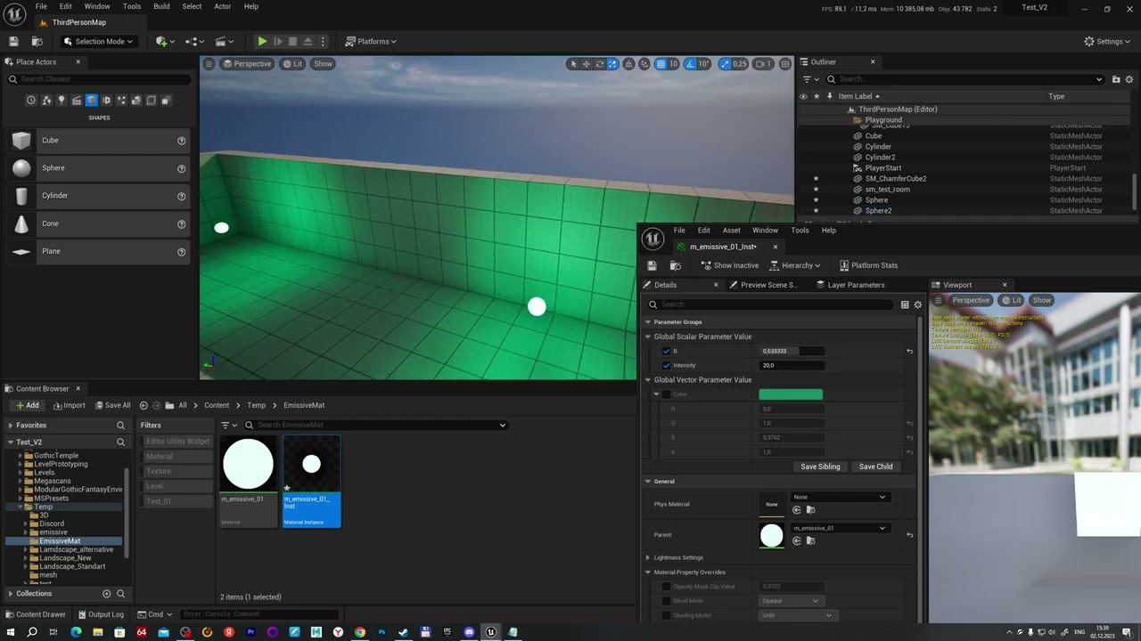This screenshot has width=1141, height=641.
Task: Click the Save Sibling button
Action: [x=819, y=467]
